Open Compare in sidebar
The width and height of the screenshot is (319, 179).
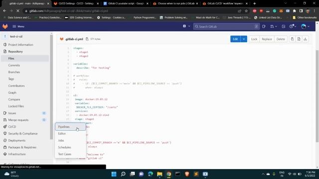[x=14, y=99]
